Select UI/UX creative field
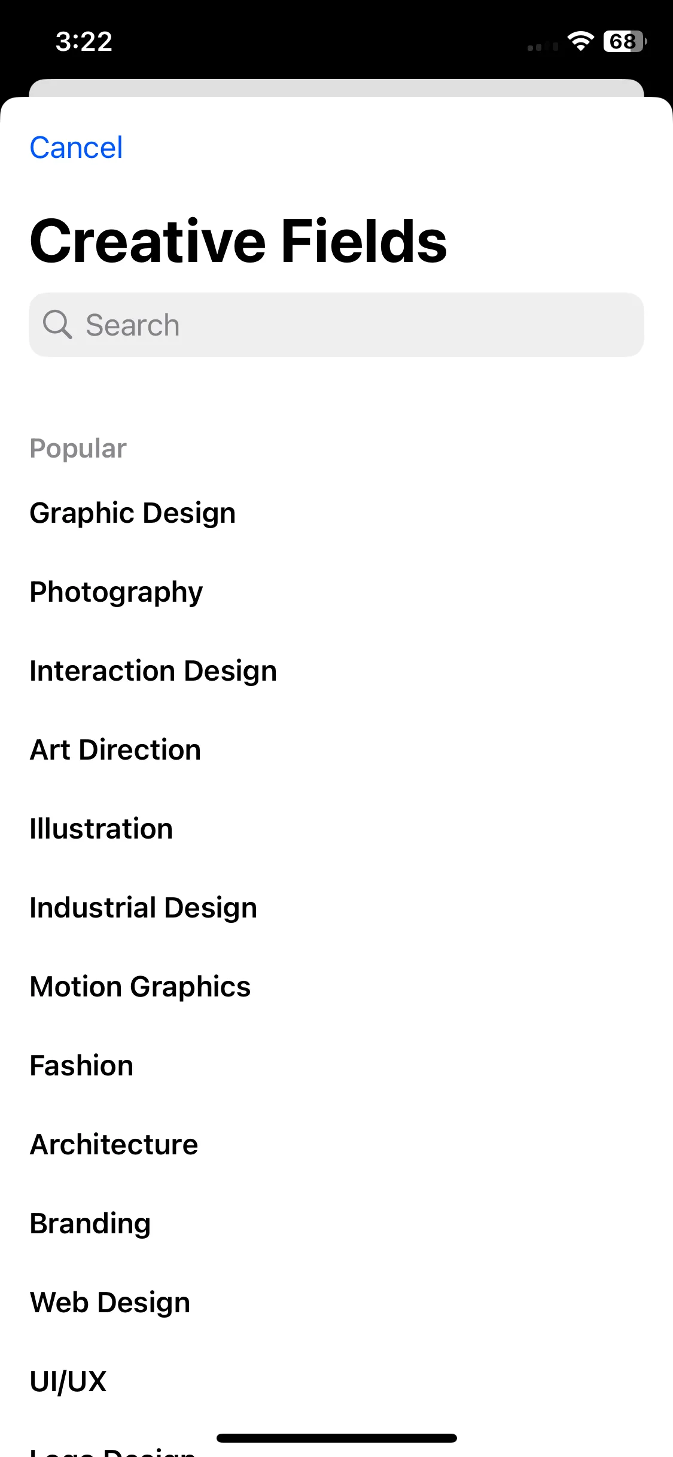This screenshot has width=673, height=1457. pos(336,1382)
